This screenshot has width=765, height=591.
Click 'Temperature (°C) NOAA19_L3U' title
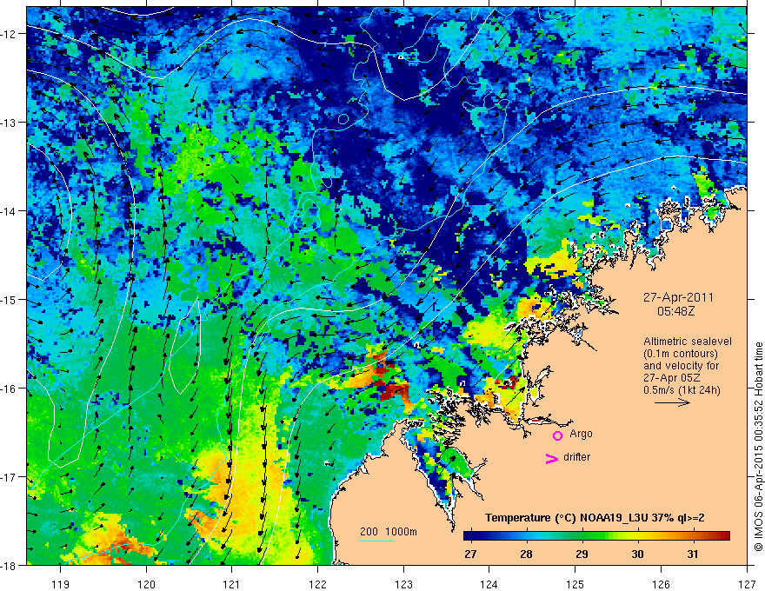tap(566, 518)
